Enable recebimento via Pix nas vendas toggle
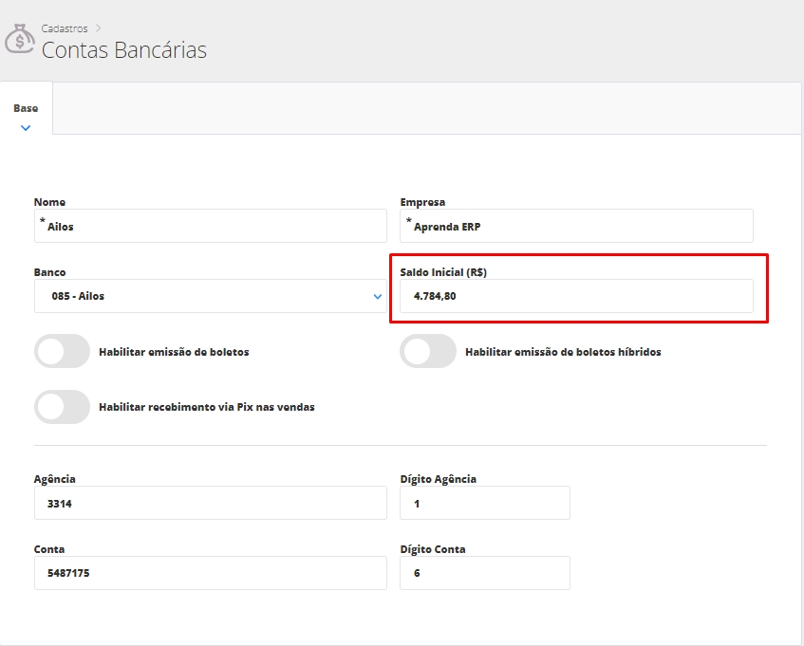 (62, 407)
